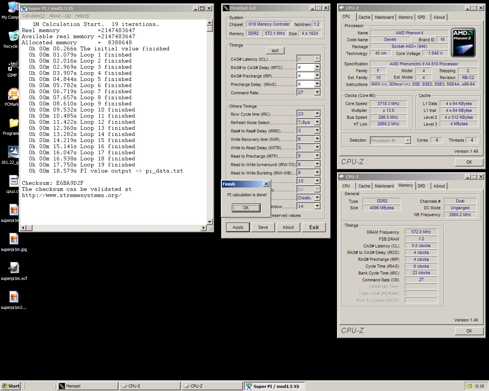This screenshot has width=489, height=391.
Task: Expand RAS# Precharge (tRP) dropdown
Action: click(317, 76)
